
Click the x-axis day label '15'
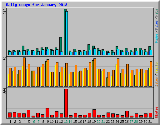(x=75, y=122)
